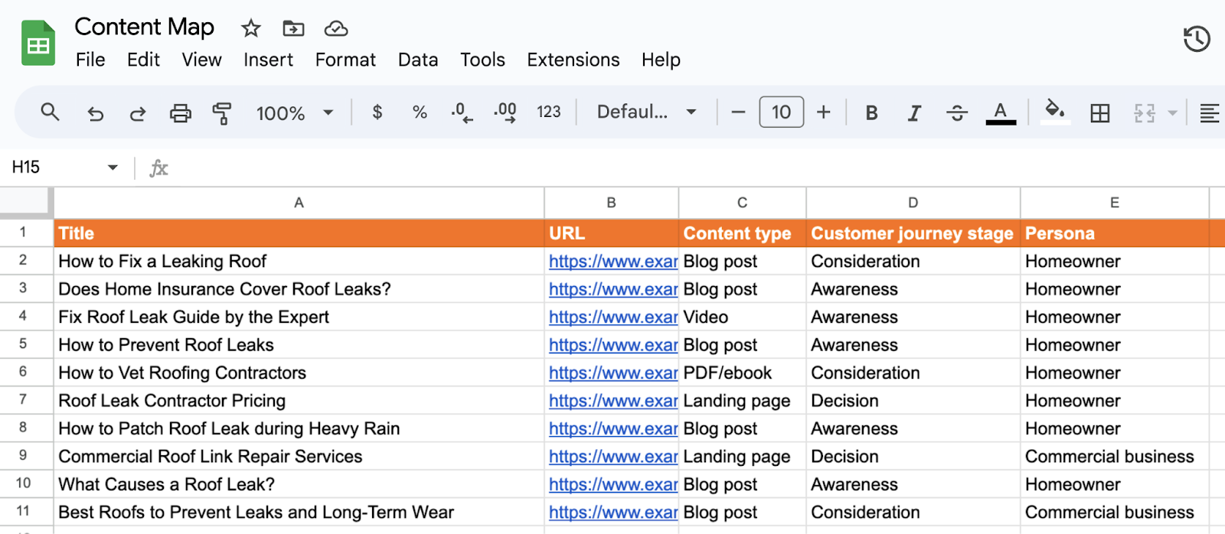This screenshot has width=1225, height=534.
Task: Open the zoom 100% dropdown
Action: click(x=294, y=113)
